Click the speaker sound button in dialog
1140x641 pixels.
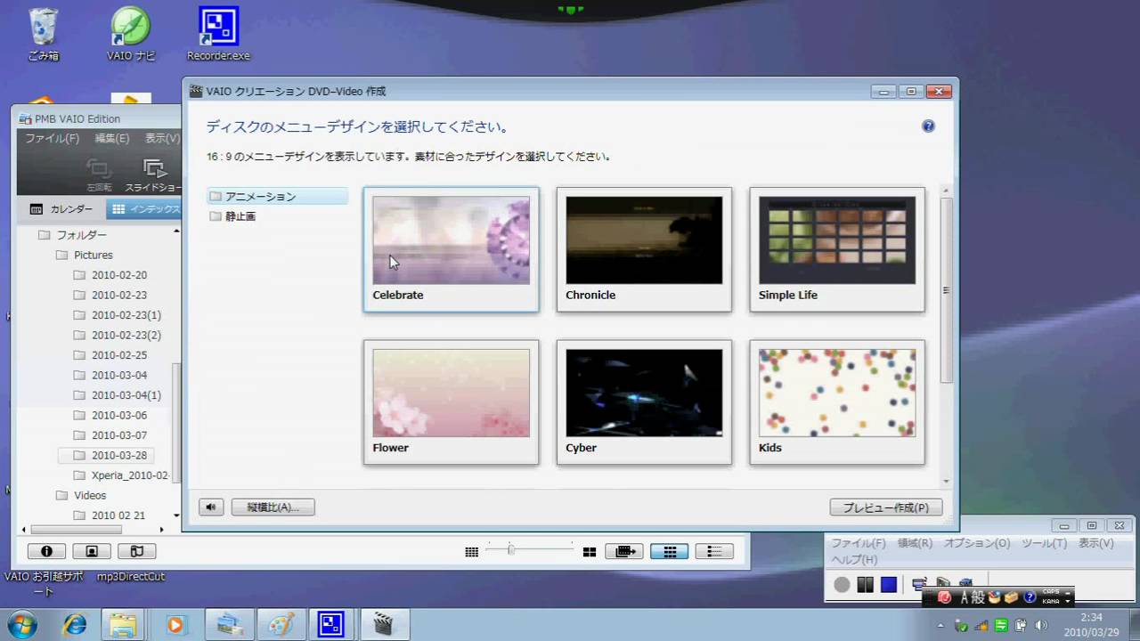pyautogui.click(x=211, y=507)
